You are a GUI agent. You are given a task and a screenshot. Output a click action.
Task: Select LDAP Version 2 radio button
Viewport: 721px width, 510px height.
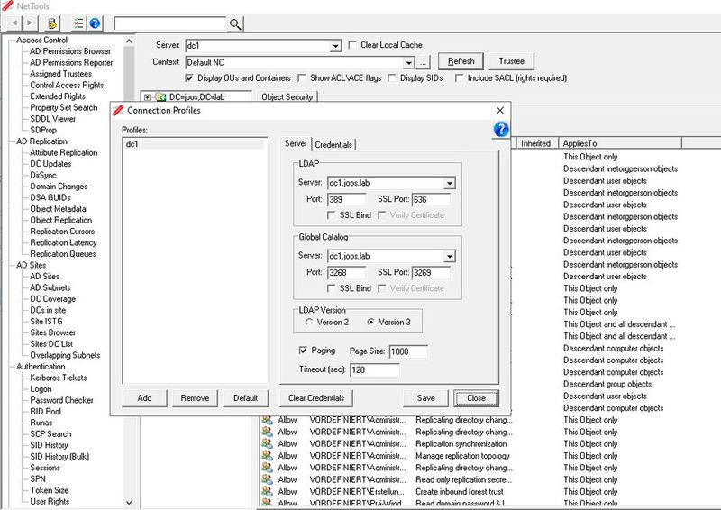(x=309, y=323)
